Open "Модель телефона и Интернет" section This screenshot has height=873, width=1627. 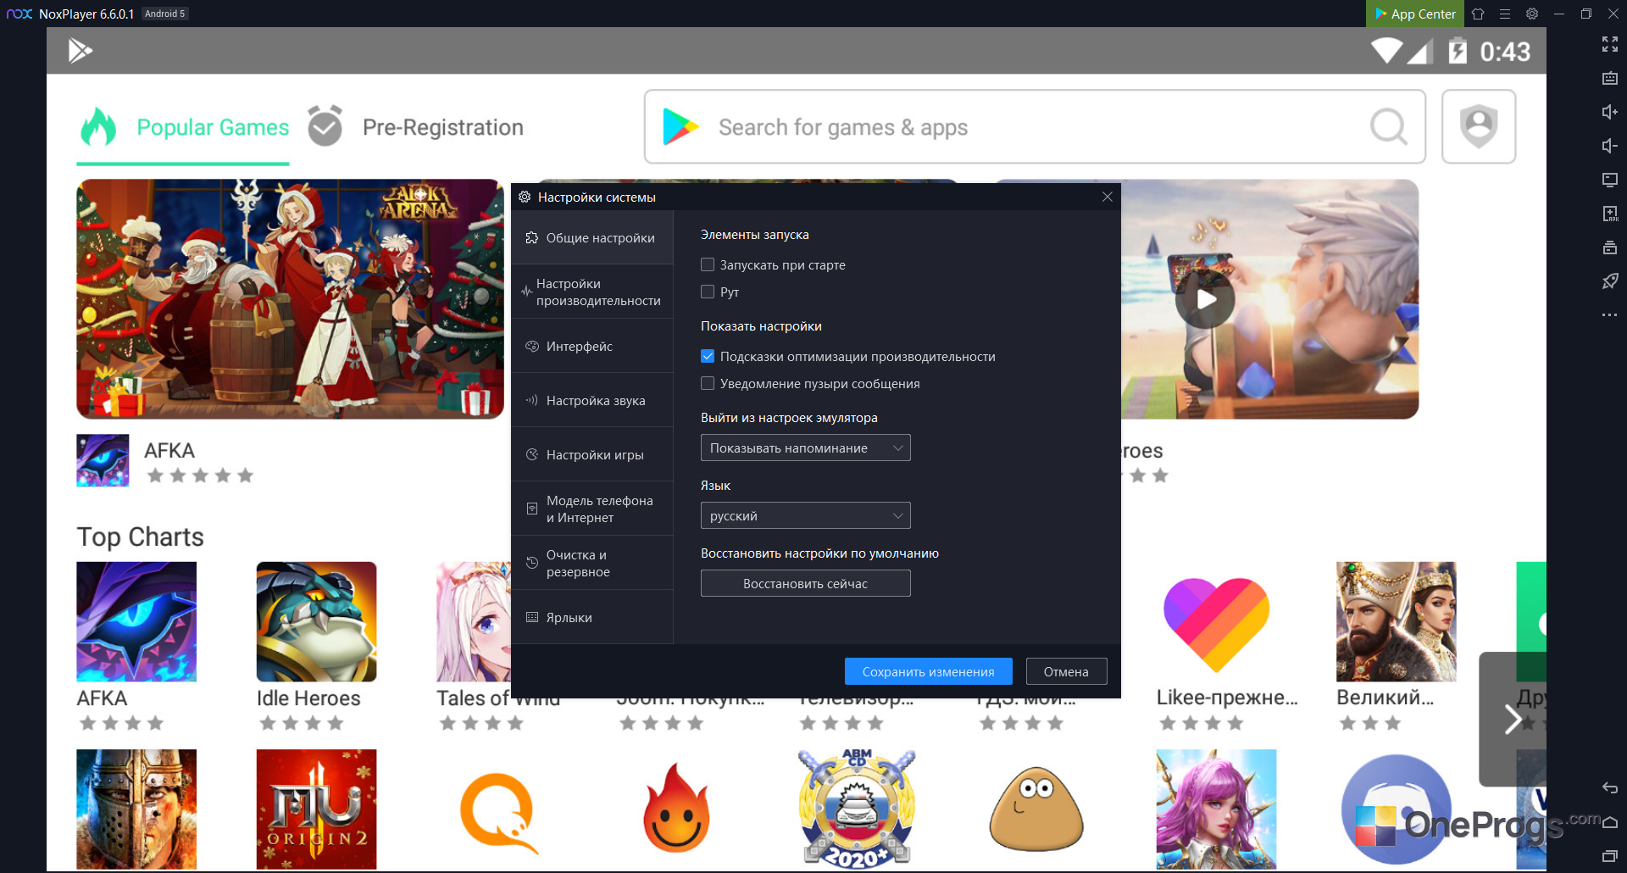pyautogui.click(x=592, y=509)
